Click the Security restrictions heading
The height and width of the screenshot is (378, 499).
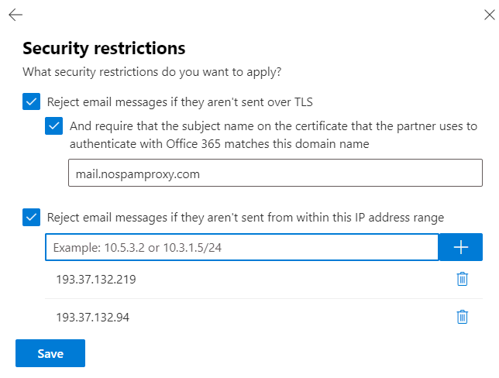pyautogui.click(x=104, y=48)
